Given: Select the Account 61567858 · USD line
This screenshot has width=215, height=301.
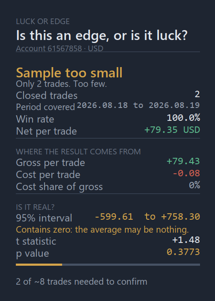Looking at the screenshot, I should (x=59, y=48).
